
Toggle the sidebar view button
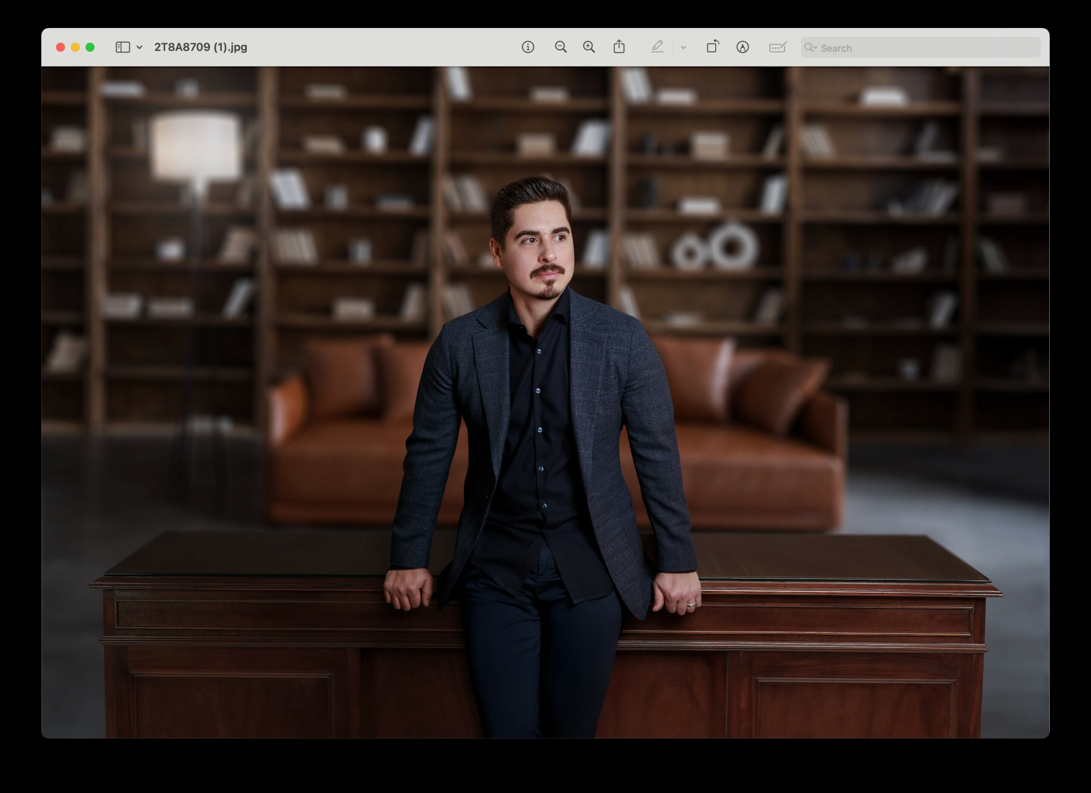tap(123, 47)
